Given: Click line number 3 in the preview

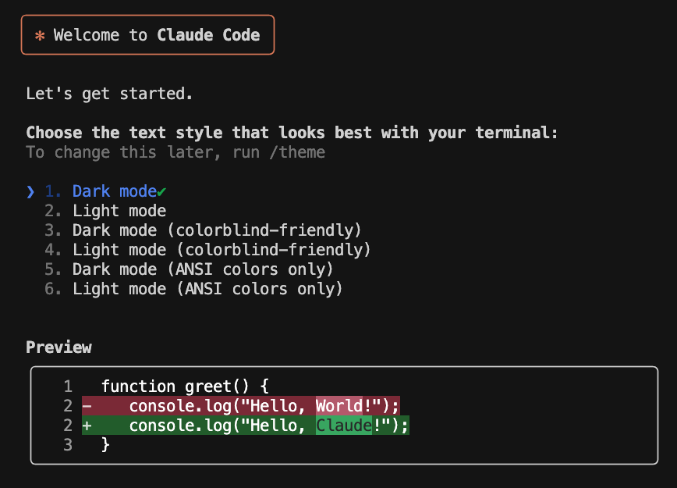Looking at the screenshot, I should pos(68,445).
